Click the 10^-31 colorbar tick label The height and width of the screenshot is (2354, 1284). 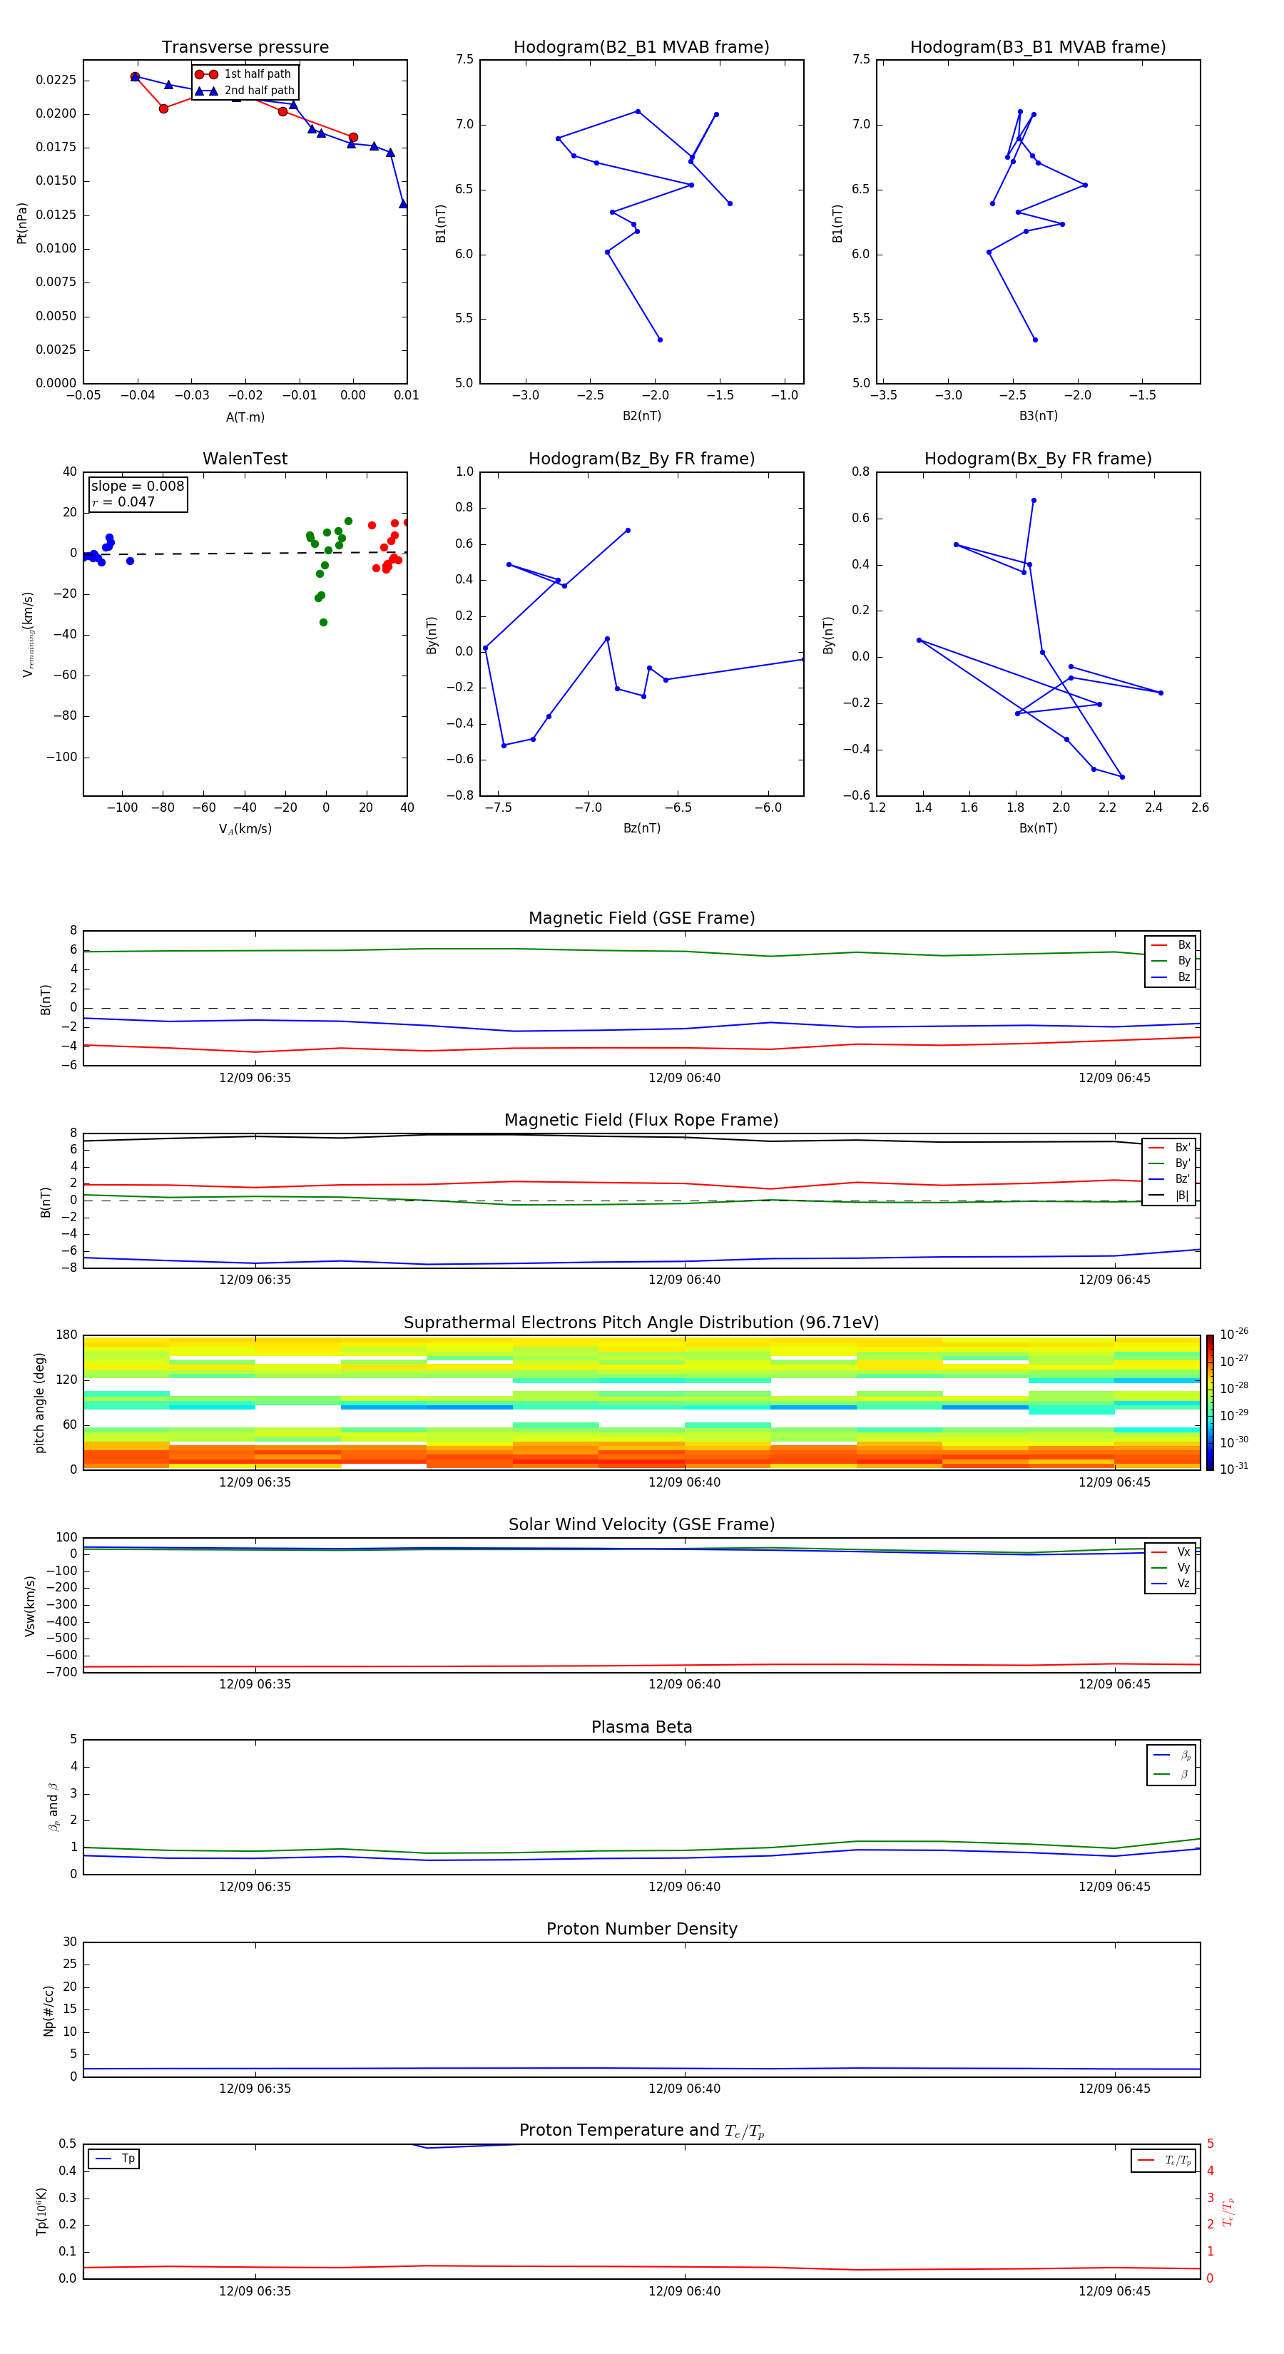[1234, 1469]
